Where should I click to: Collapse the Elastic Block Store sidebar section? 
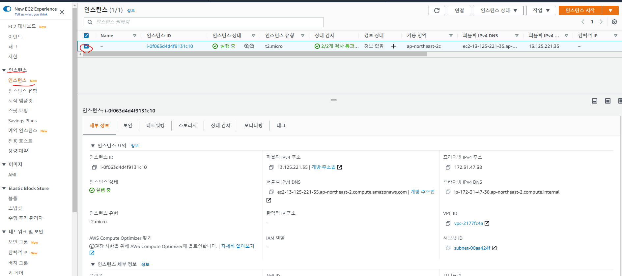point(4,189)
